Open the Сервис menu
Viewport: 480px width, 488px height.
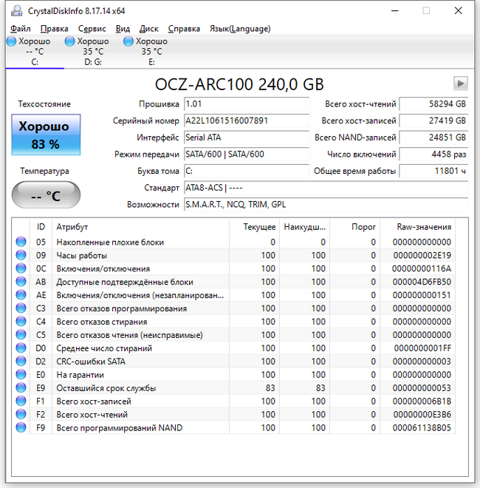click(92, 29)
